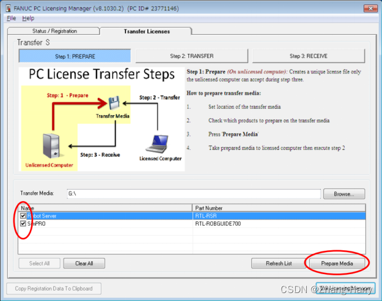Image resolution: width=382 pixels, height=301 pixels.
Task: Select Step 1: PREPARE button
Action: pyautogui.click(x=75, y=56)
